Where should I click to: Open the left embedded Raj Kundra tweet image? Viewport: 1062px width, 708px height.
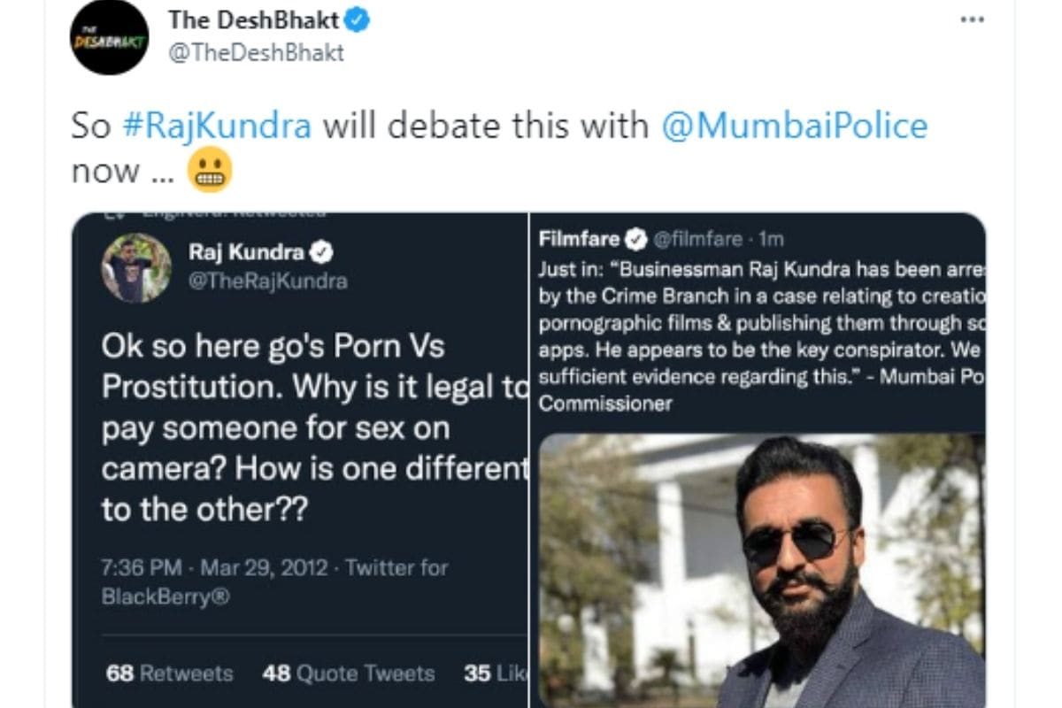coord(301,460)
